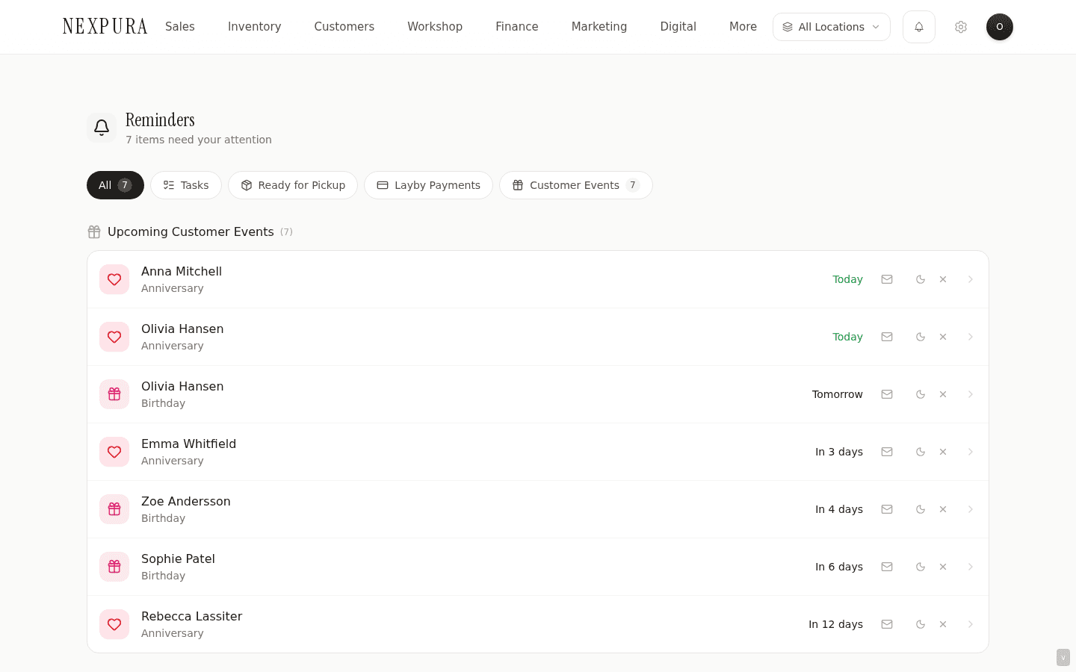Open the Workshop menu

[435, 27]
